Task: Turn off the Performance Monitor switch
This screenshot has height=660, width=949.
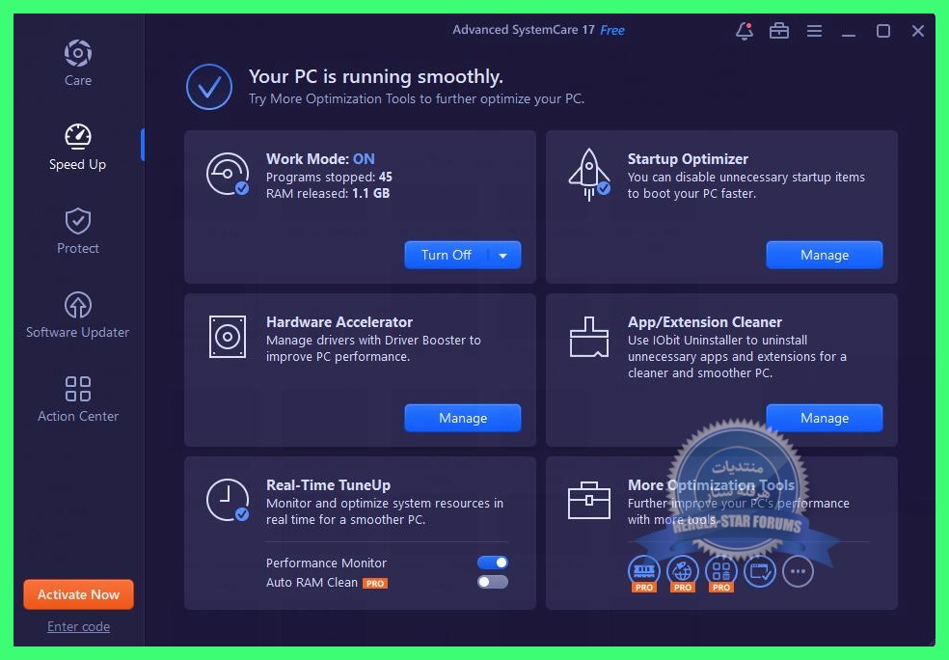Action: tap(493, 563)
